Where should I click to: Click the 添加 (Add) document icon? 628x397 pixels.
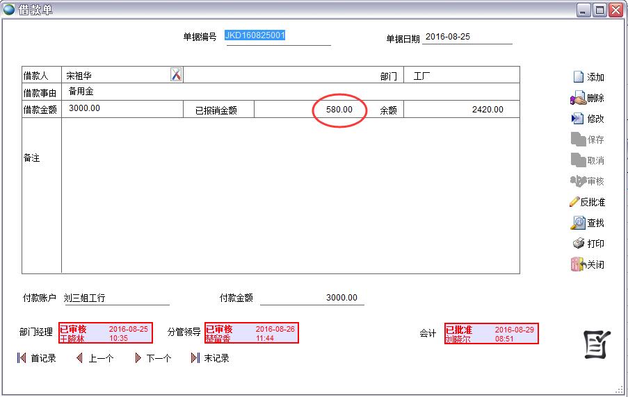pos(578,77)
